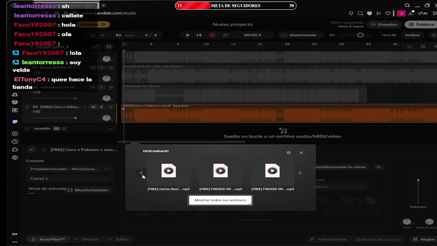Open BandLab Sounds panel
437x246 pixels.
point(378,239)
